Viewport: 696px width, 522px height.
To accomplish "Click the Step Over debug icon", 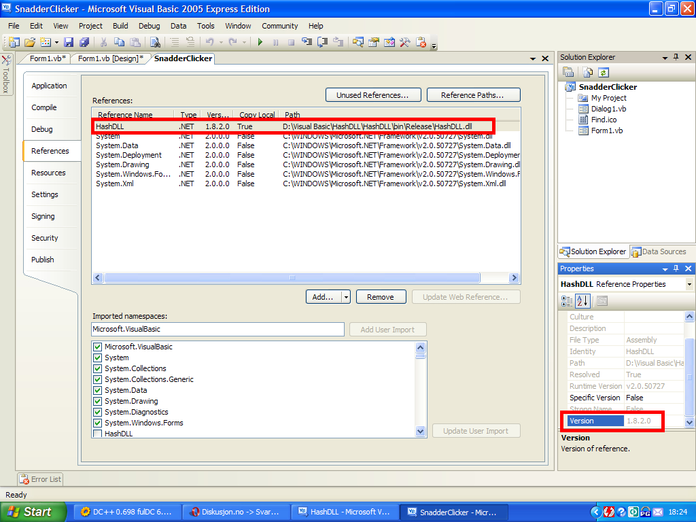I will pos(322,42).
